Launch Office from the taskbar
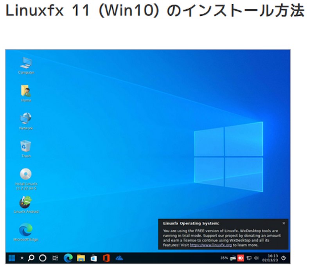The image size is (309, 271). coord(106,258)
